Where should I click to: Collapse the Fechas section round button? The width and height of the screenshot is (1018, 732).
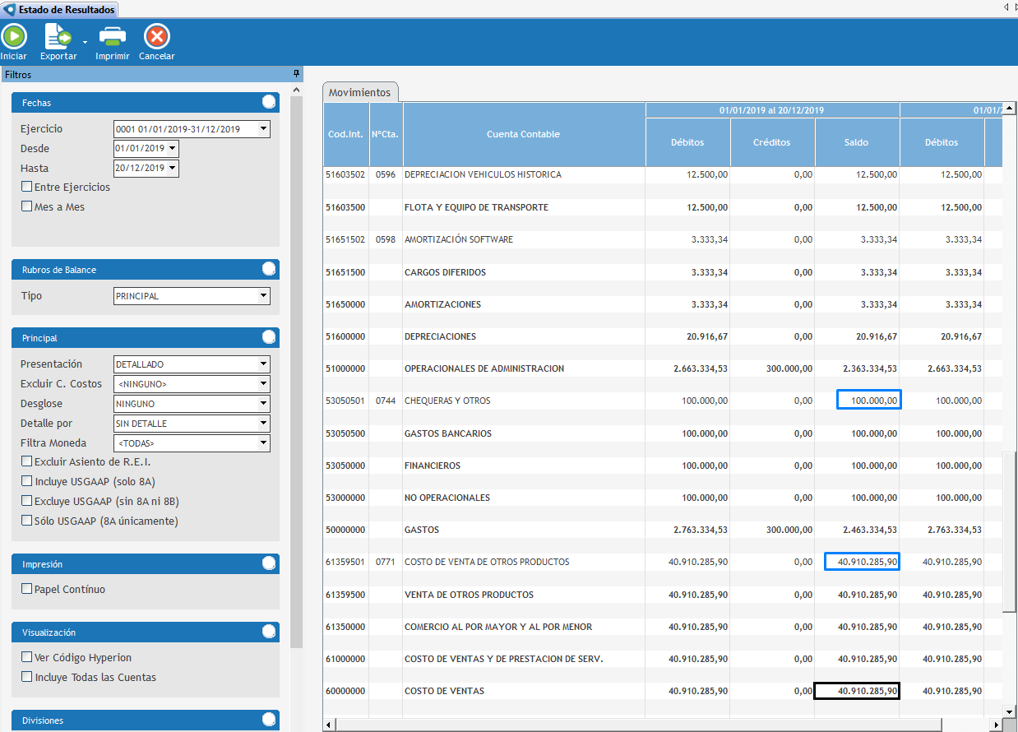pyautogui.click(x=268, y=103)
